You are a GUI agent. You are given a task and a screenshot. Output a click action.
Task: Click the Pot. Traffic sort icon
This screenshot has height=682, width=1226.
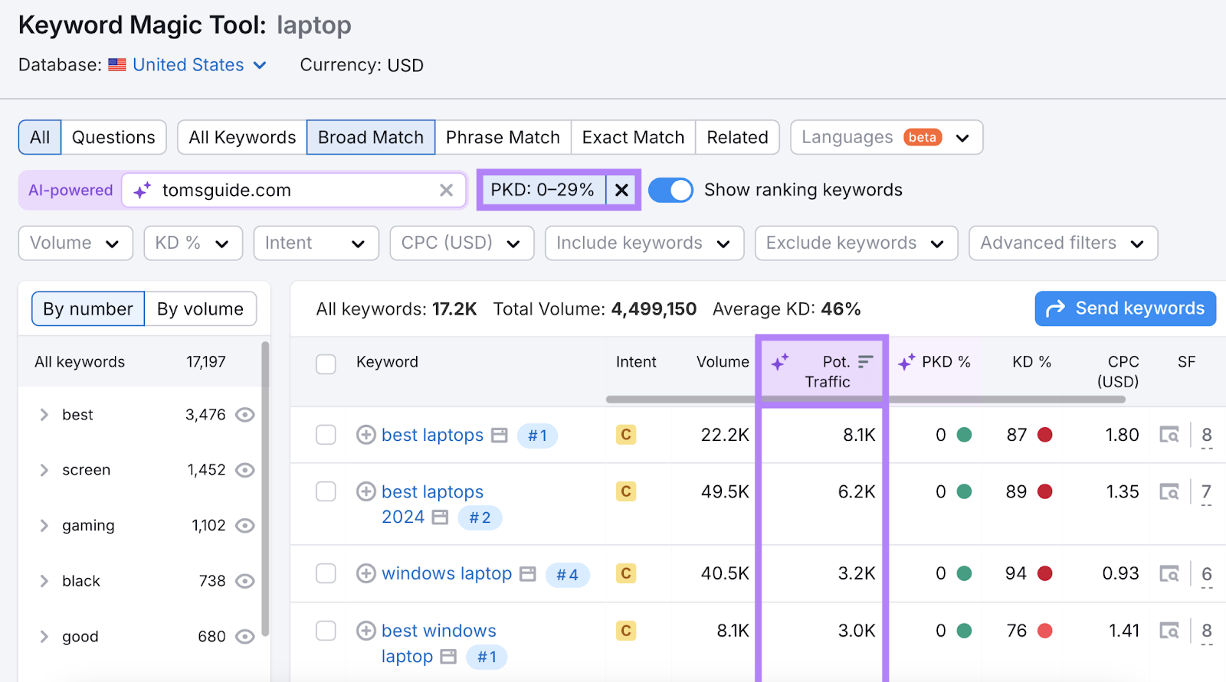click(866, 361)
